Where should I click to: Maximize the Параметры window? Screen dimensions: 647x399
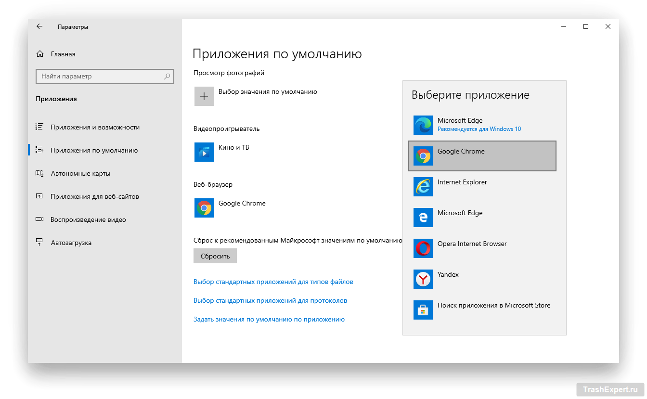pyautogui.click(x=586, y=27)
